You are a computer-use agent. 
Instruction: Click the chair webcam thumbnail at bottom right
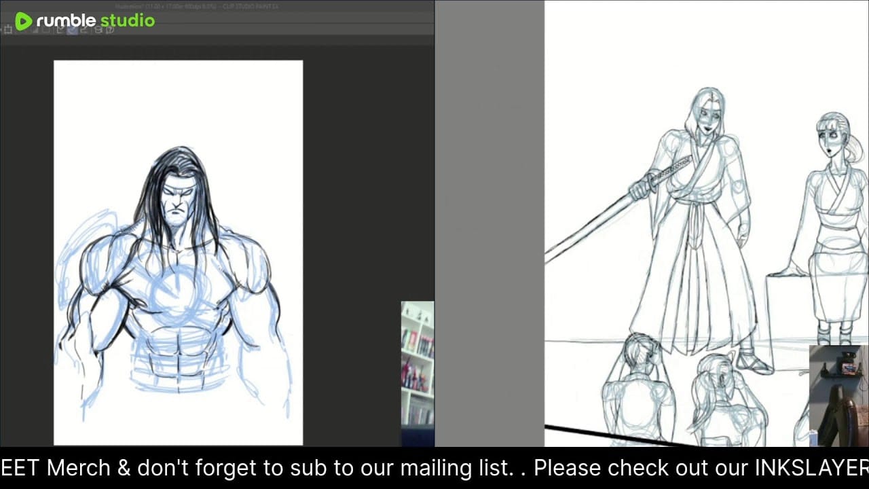pos(838,395)
